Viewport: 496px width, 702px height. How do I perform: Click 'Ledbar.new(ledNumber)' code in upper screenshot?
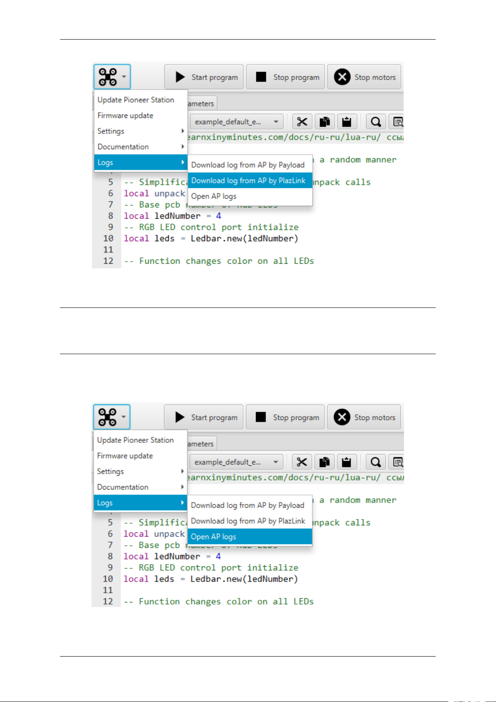pos(244,238)
